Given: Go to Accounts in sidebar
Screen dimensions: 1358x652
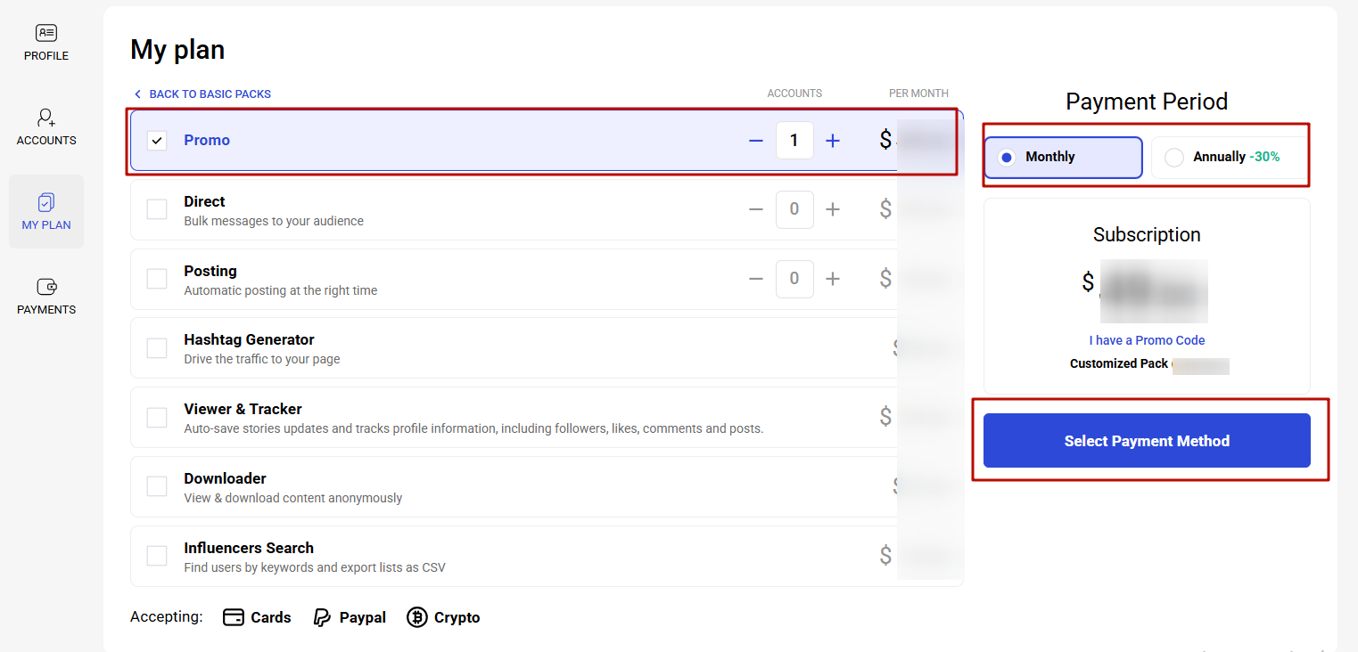Looking at the screenshot, I should click(46, 118).
